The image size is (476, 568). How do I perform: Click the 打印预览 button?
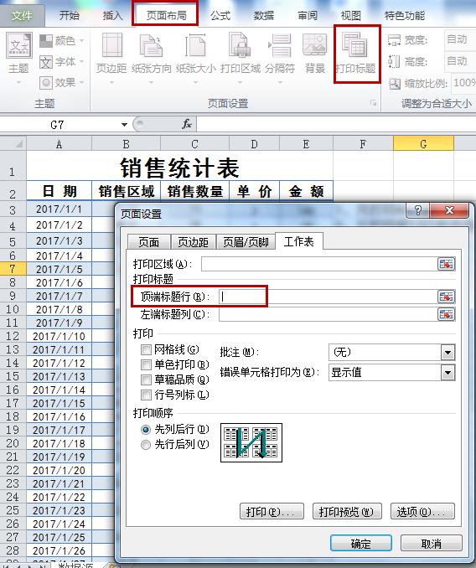click(347, 512)
